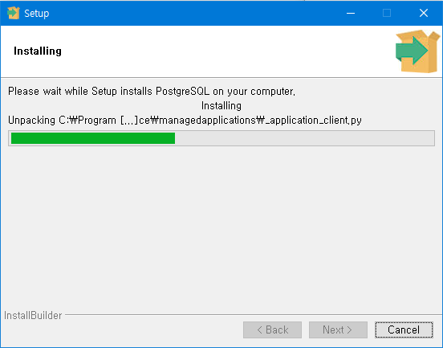The height and width of the screenshot is (348, 443).
Task: Click the centered "Installing" status text
Action: tap(221, 106)
